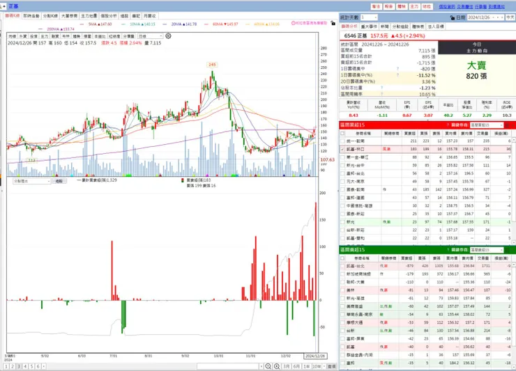Click the help icon beside 區間周轉率
The image size is (516, 371).
tap(381, 94)
